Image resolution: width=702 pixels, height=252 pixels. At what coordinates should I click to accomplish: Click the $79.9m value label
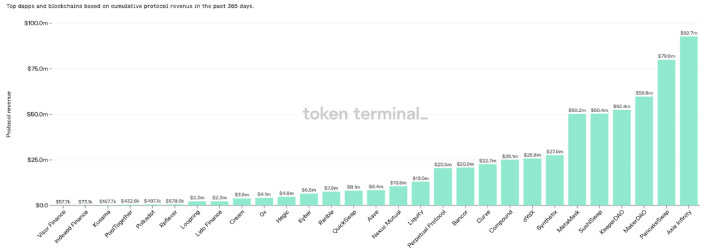(x=666, y=56)
